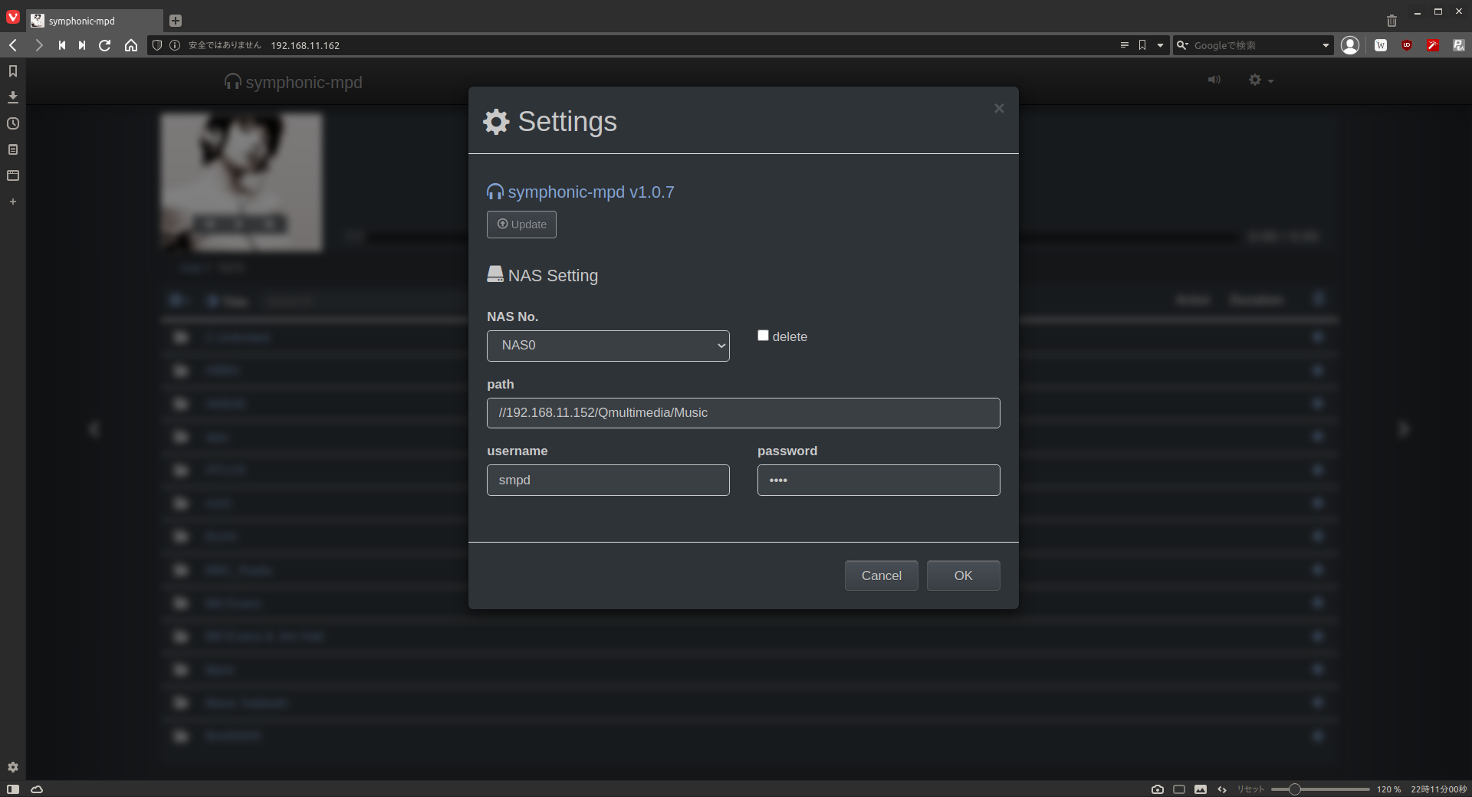Confirm settings with the OK button
1472x797 pixels.
click(963, 576)
